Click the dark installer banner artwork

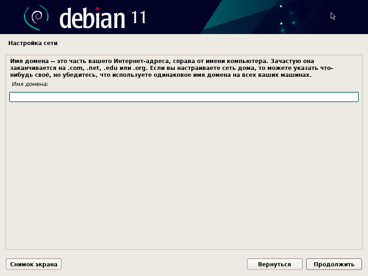230,16
